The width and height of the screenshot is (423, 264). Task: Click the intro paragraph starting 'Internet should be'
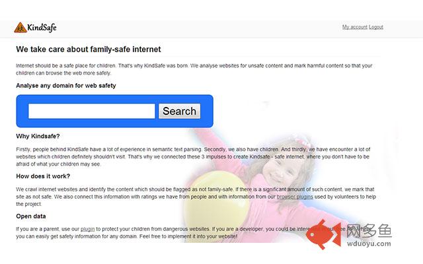(194, 69)
